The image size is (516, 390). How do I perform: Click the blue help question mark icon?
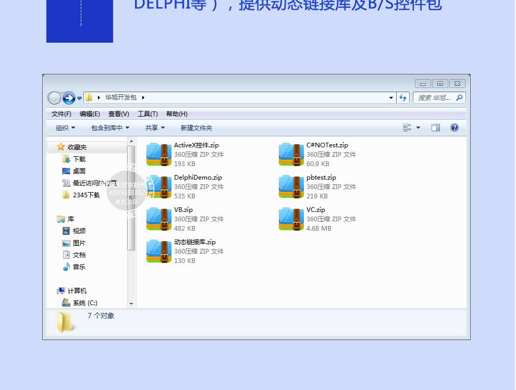pyautogui.click(x=454, y=128)
